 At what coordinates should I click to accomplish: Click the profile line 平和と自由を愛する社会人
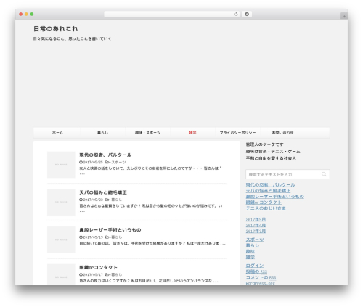[x=271, y=158]
